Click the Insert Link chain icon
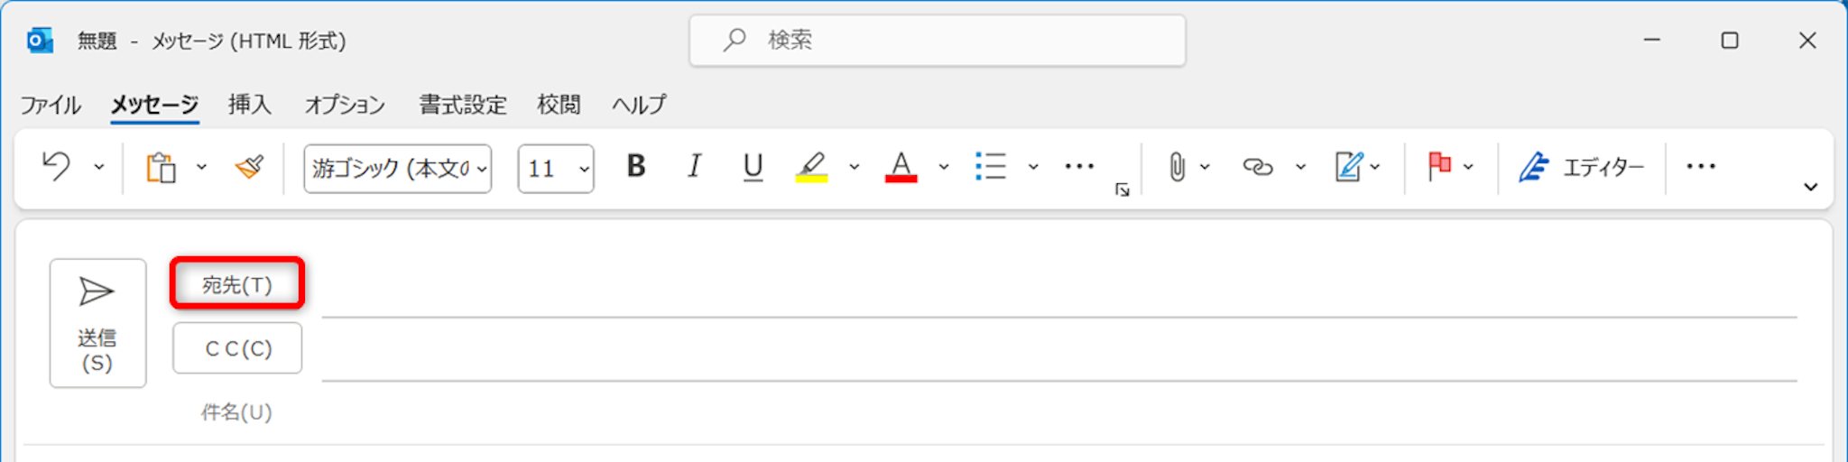 [1257, 167]
